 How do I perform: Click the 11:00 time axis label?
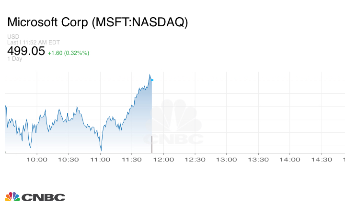(x=100, y=159)
